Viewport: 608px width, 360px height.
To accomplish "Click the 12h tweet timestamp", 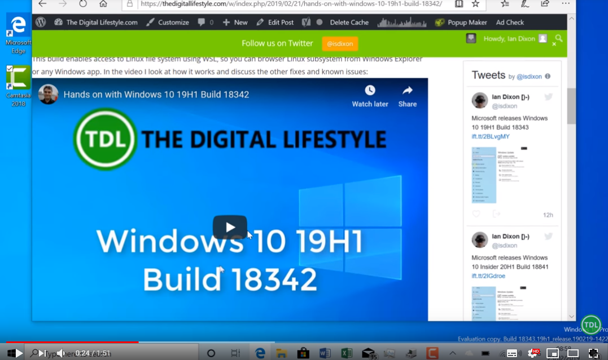I will pyautogui.click(x=548, y=215).
